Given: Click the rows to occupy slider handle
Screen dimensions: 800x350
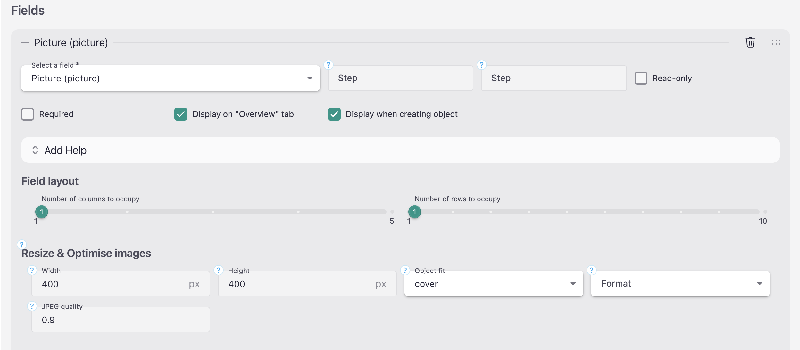Looking at the screenshot, I should click(x=415, y=212).
